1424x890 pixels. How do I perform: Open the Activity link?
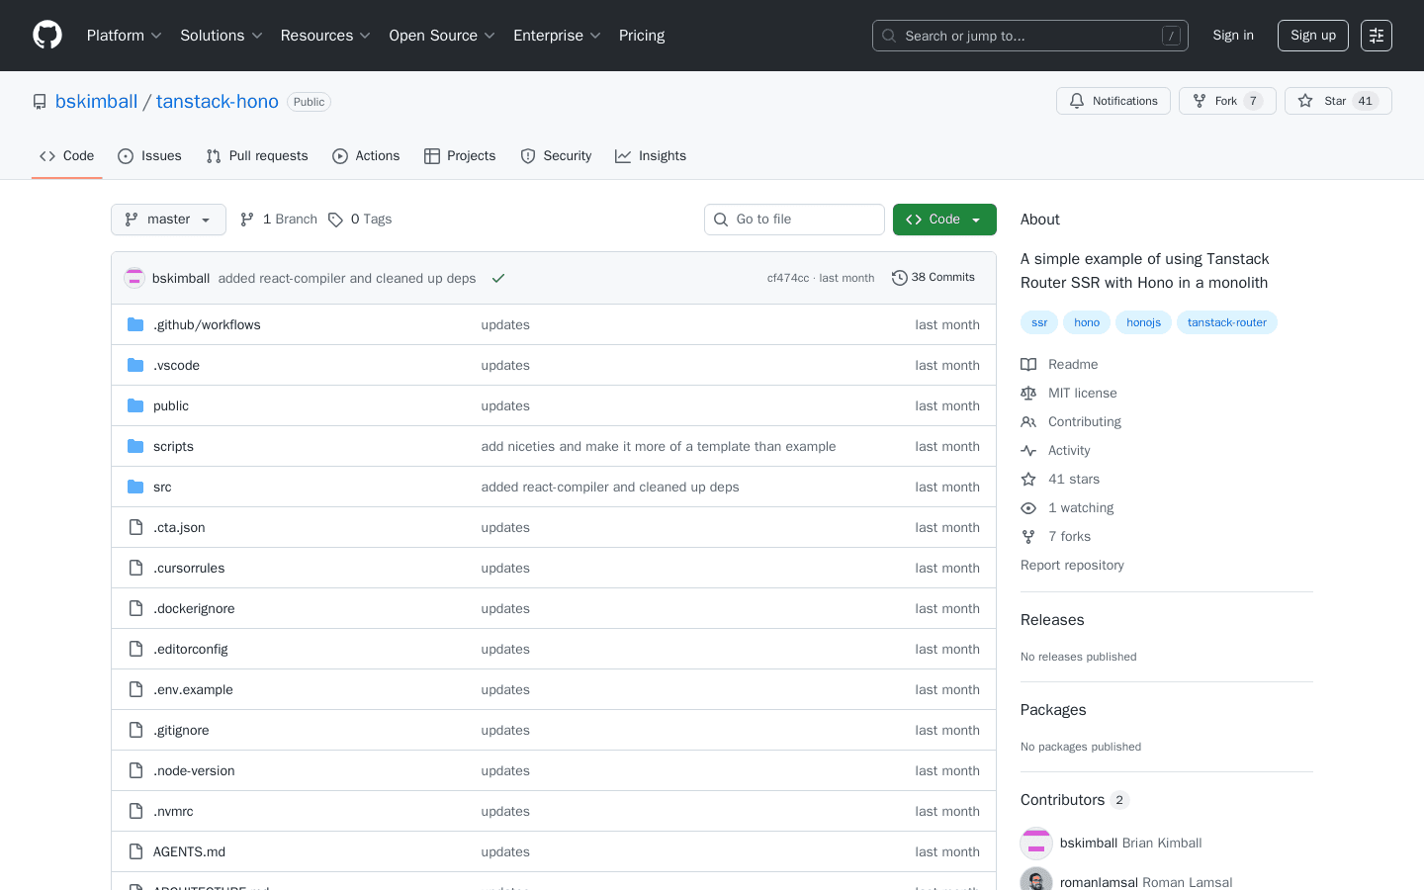(1056, 450)
